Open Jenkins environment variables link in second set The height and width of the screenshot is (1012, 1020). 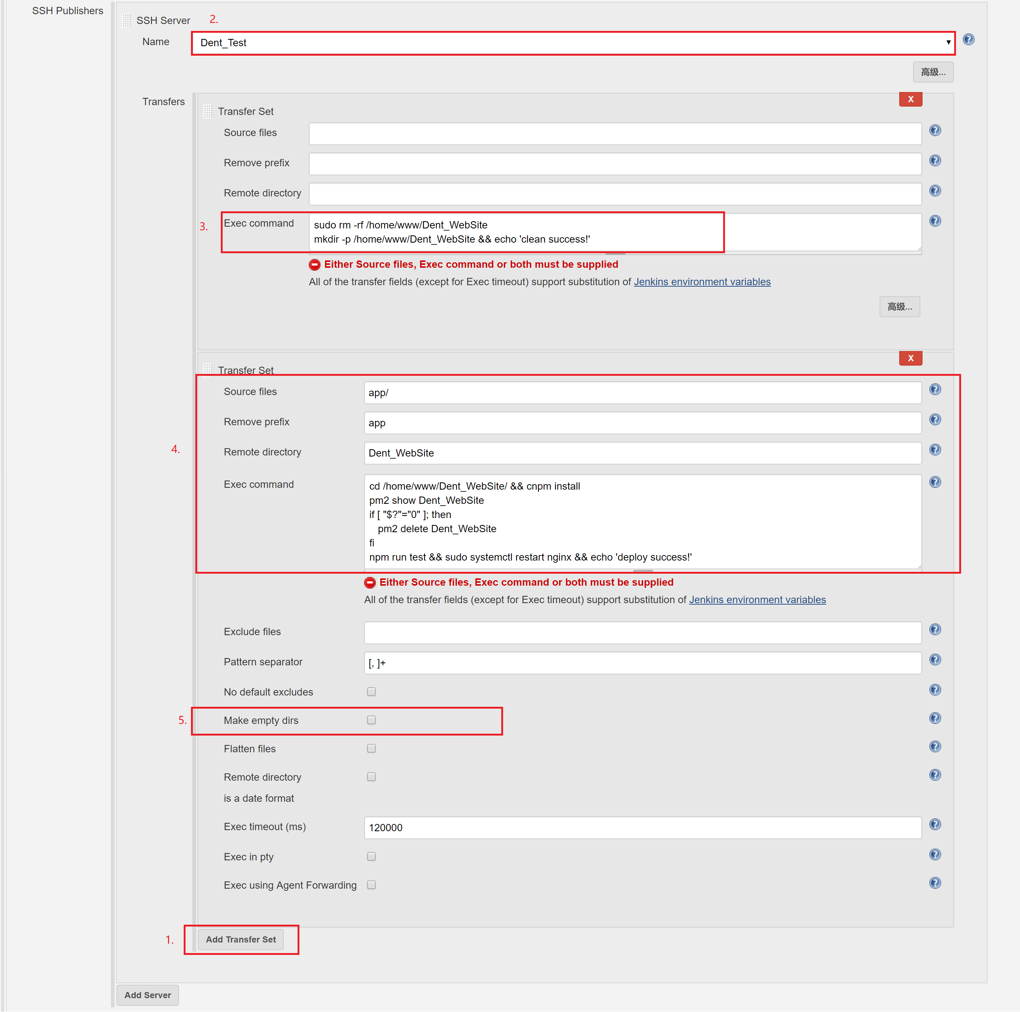coord(757,600)
